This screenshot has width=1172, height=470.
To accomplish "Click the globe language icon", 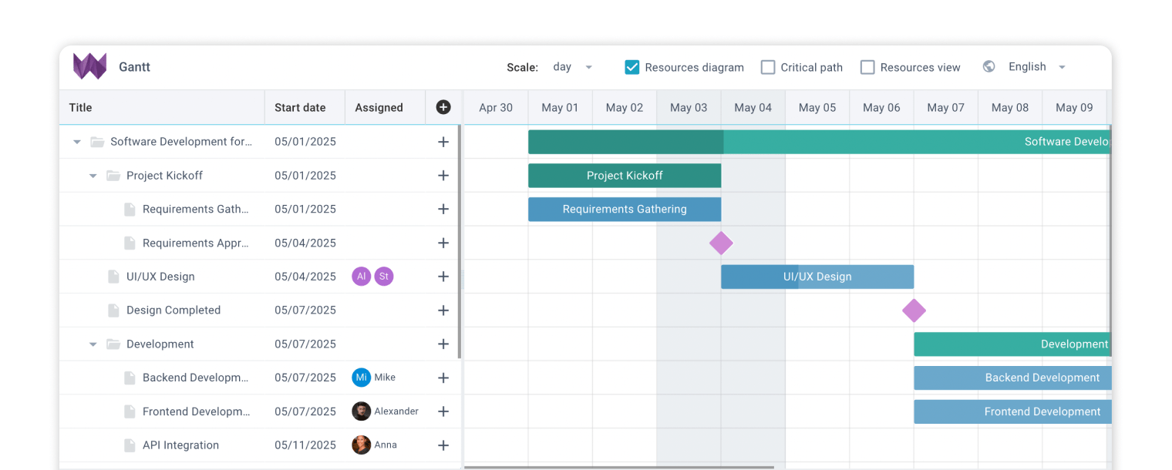I will [989, 66].
